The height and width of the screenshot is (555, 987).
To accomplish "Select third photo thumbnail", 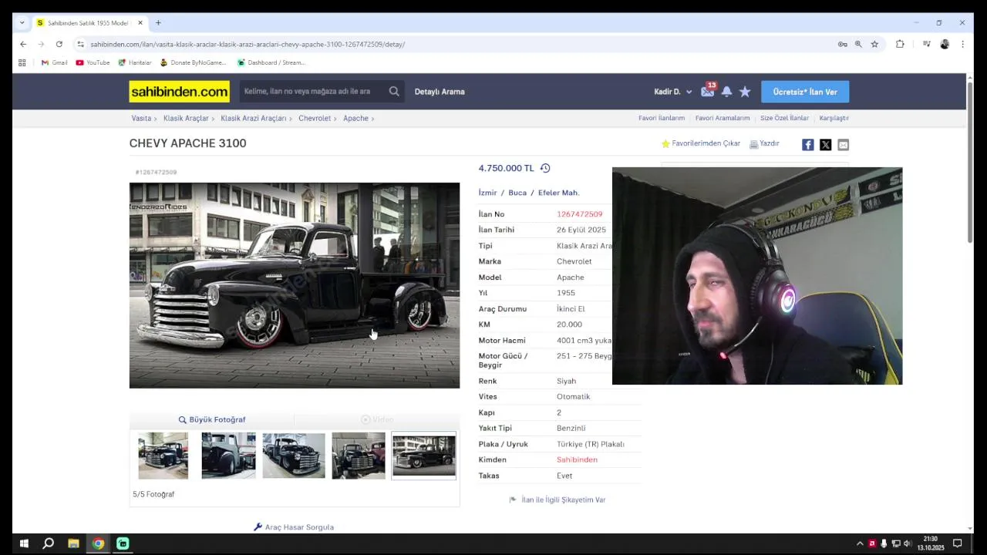I will click(x=294, y=456).
